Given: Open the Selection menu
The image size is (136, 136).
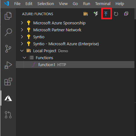Looking at the screenshot, I should [x=46, y=4].
